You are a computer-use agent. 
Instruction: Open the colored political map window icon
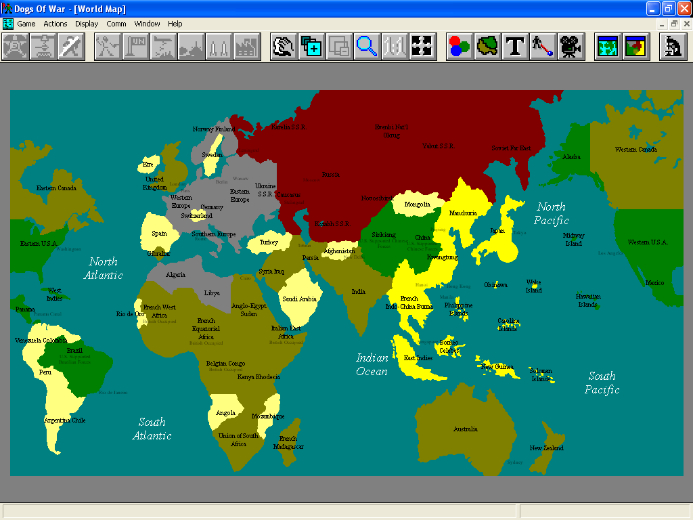(636, 47)
